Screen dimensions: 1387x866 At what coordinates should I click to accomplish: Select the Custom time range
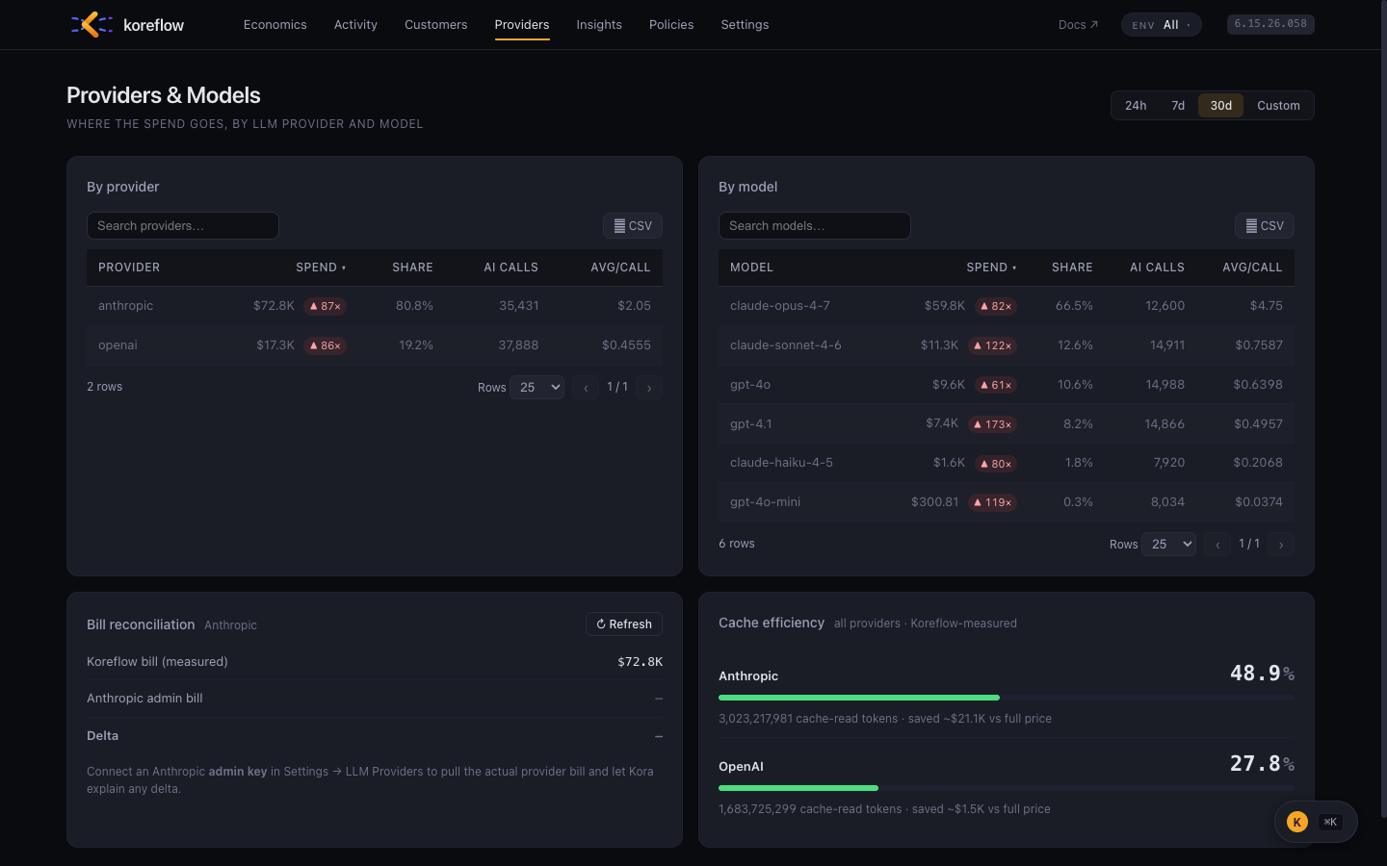coord(1278,106)
